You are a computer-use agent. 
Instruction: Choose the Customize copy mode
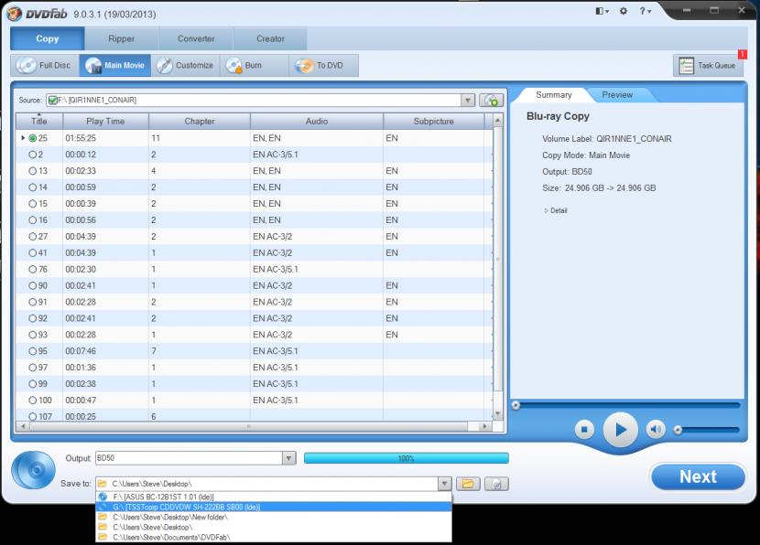point(186,65)
